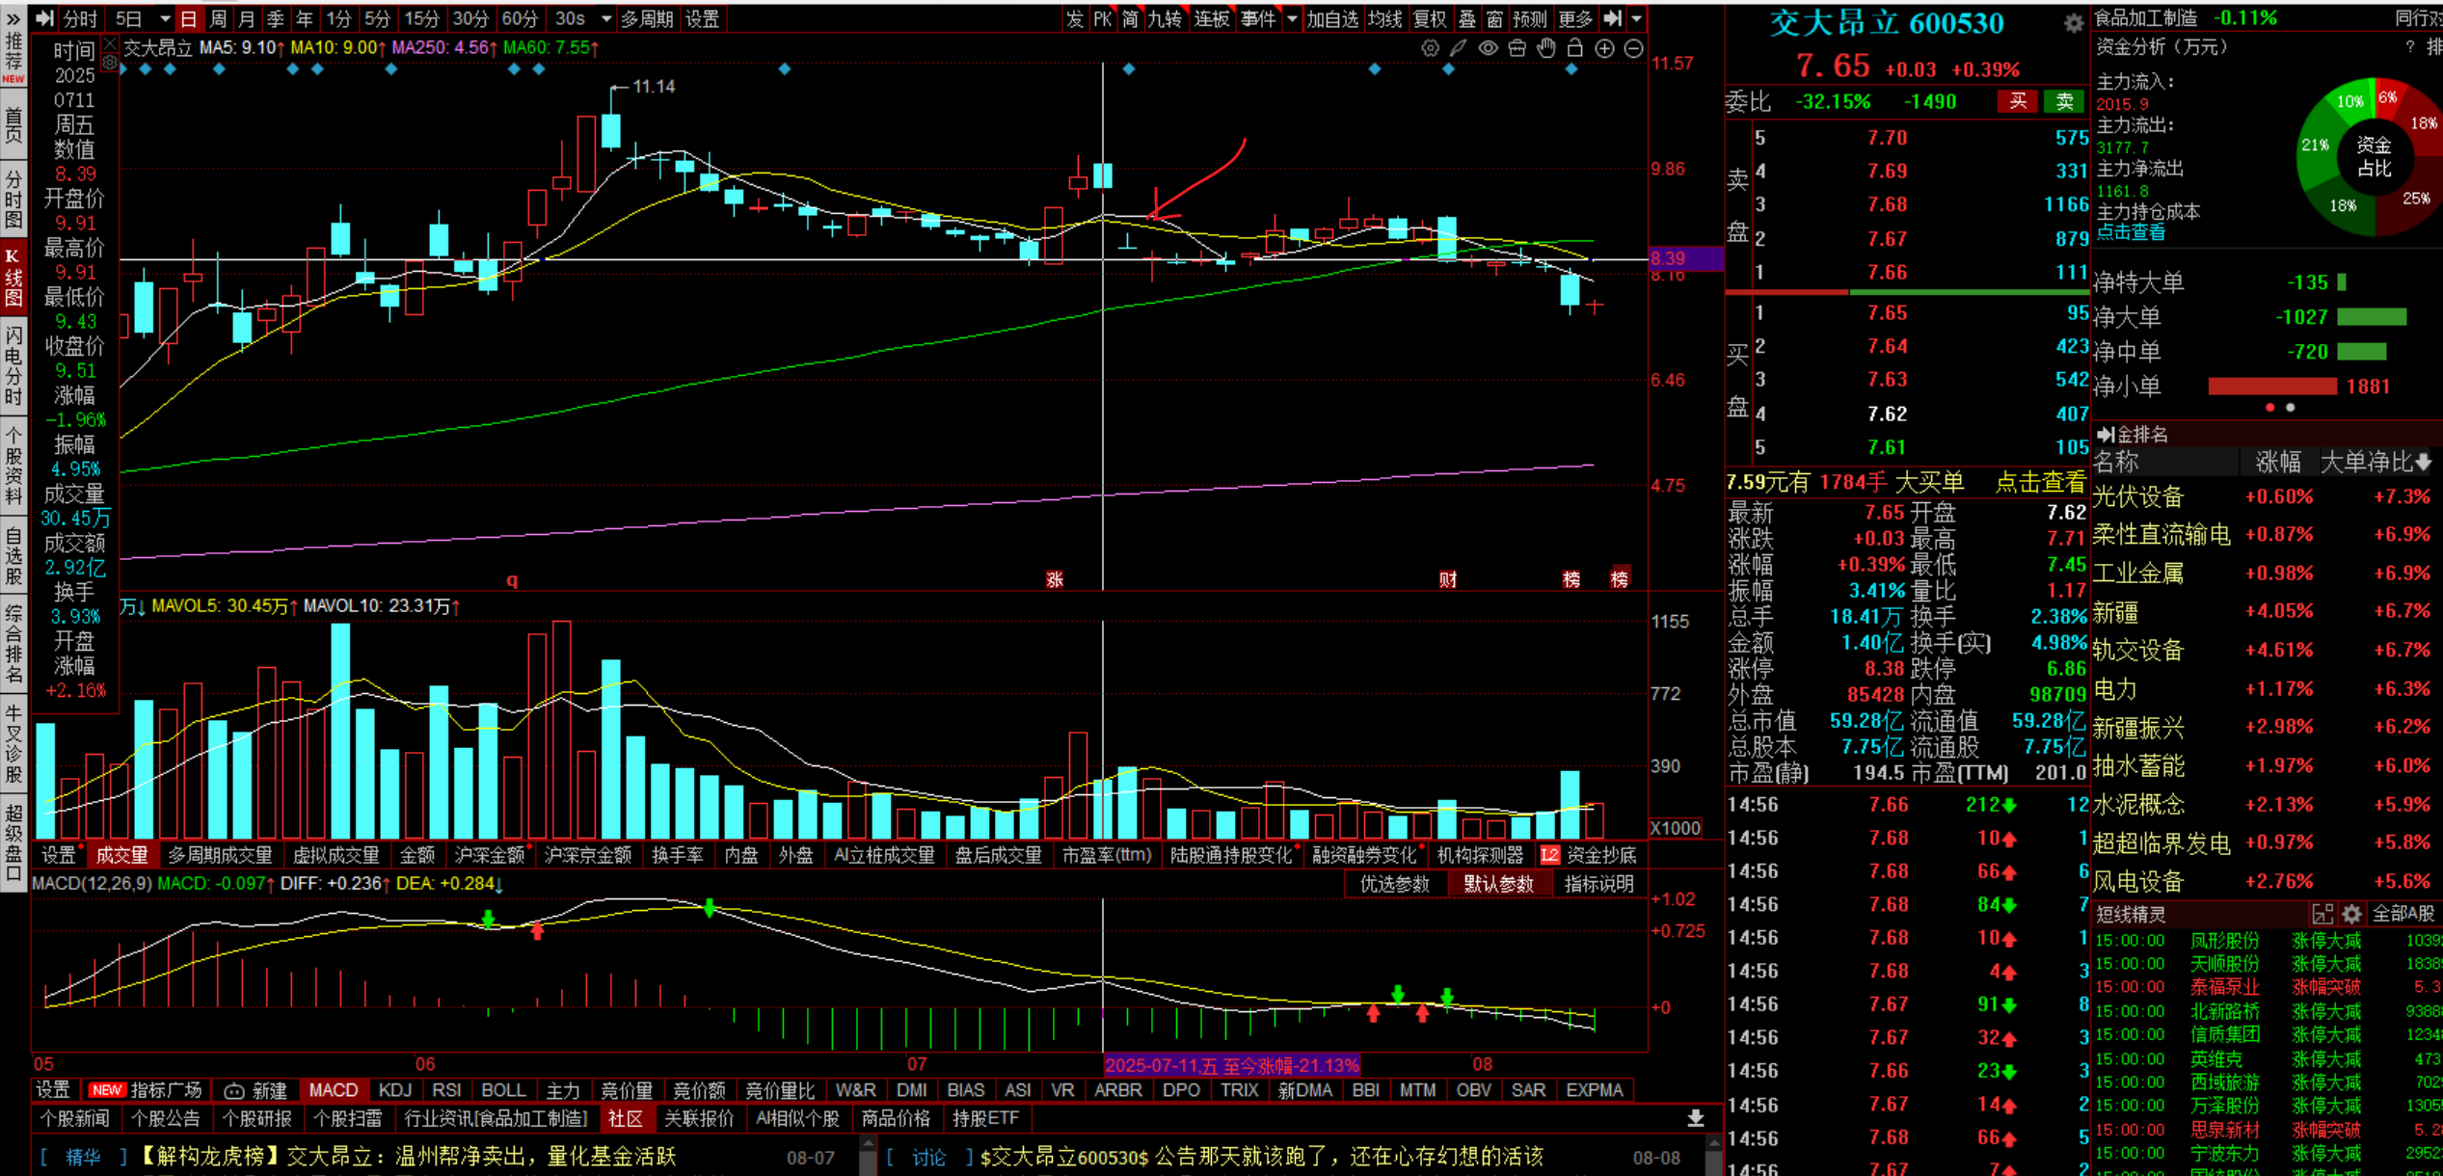The height and width of the screenshot is (1176, 2443).
Task: Select the 15分 minute period
Action: (421, 18)
